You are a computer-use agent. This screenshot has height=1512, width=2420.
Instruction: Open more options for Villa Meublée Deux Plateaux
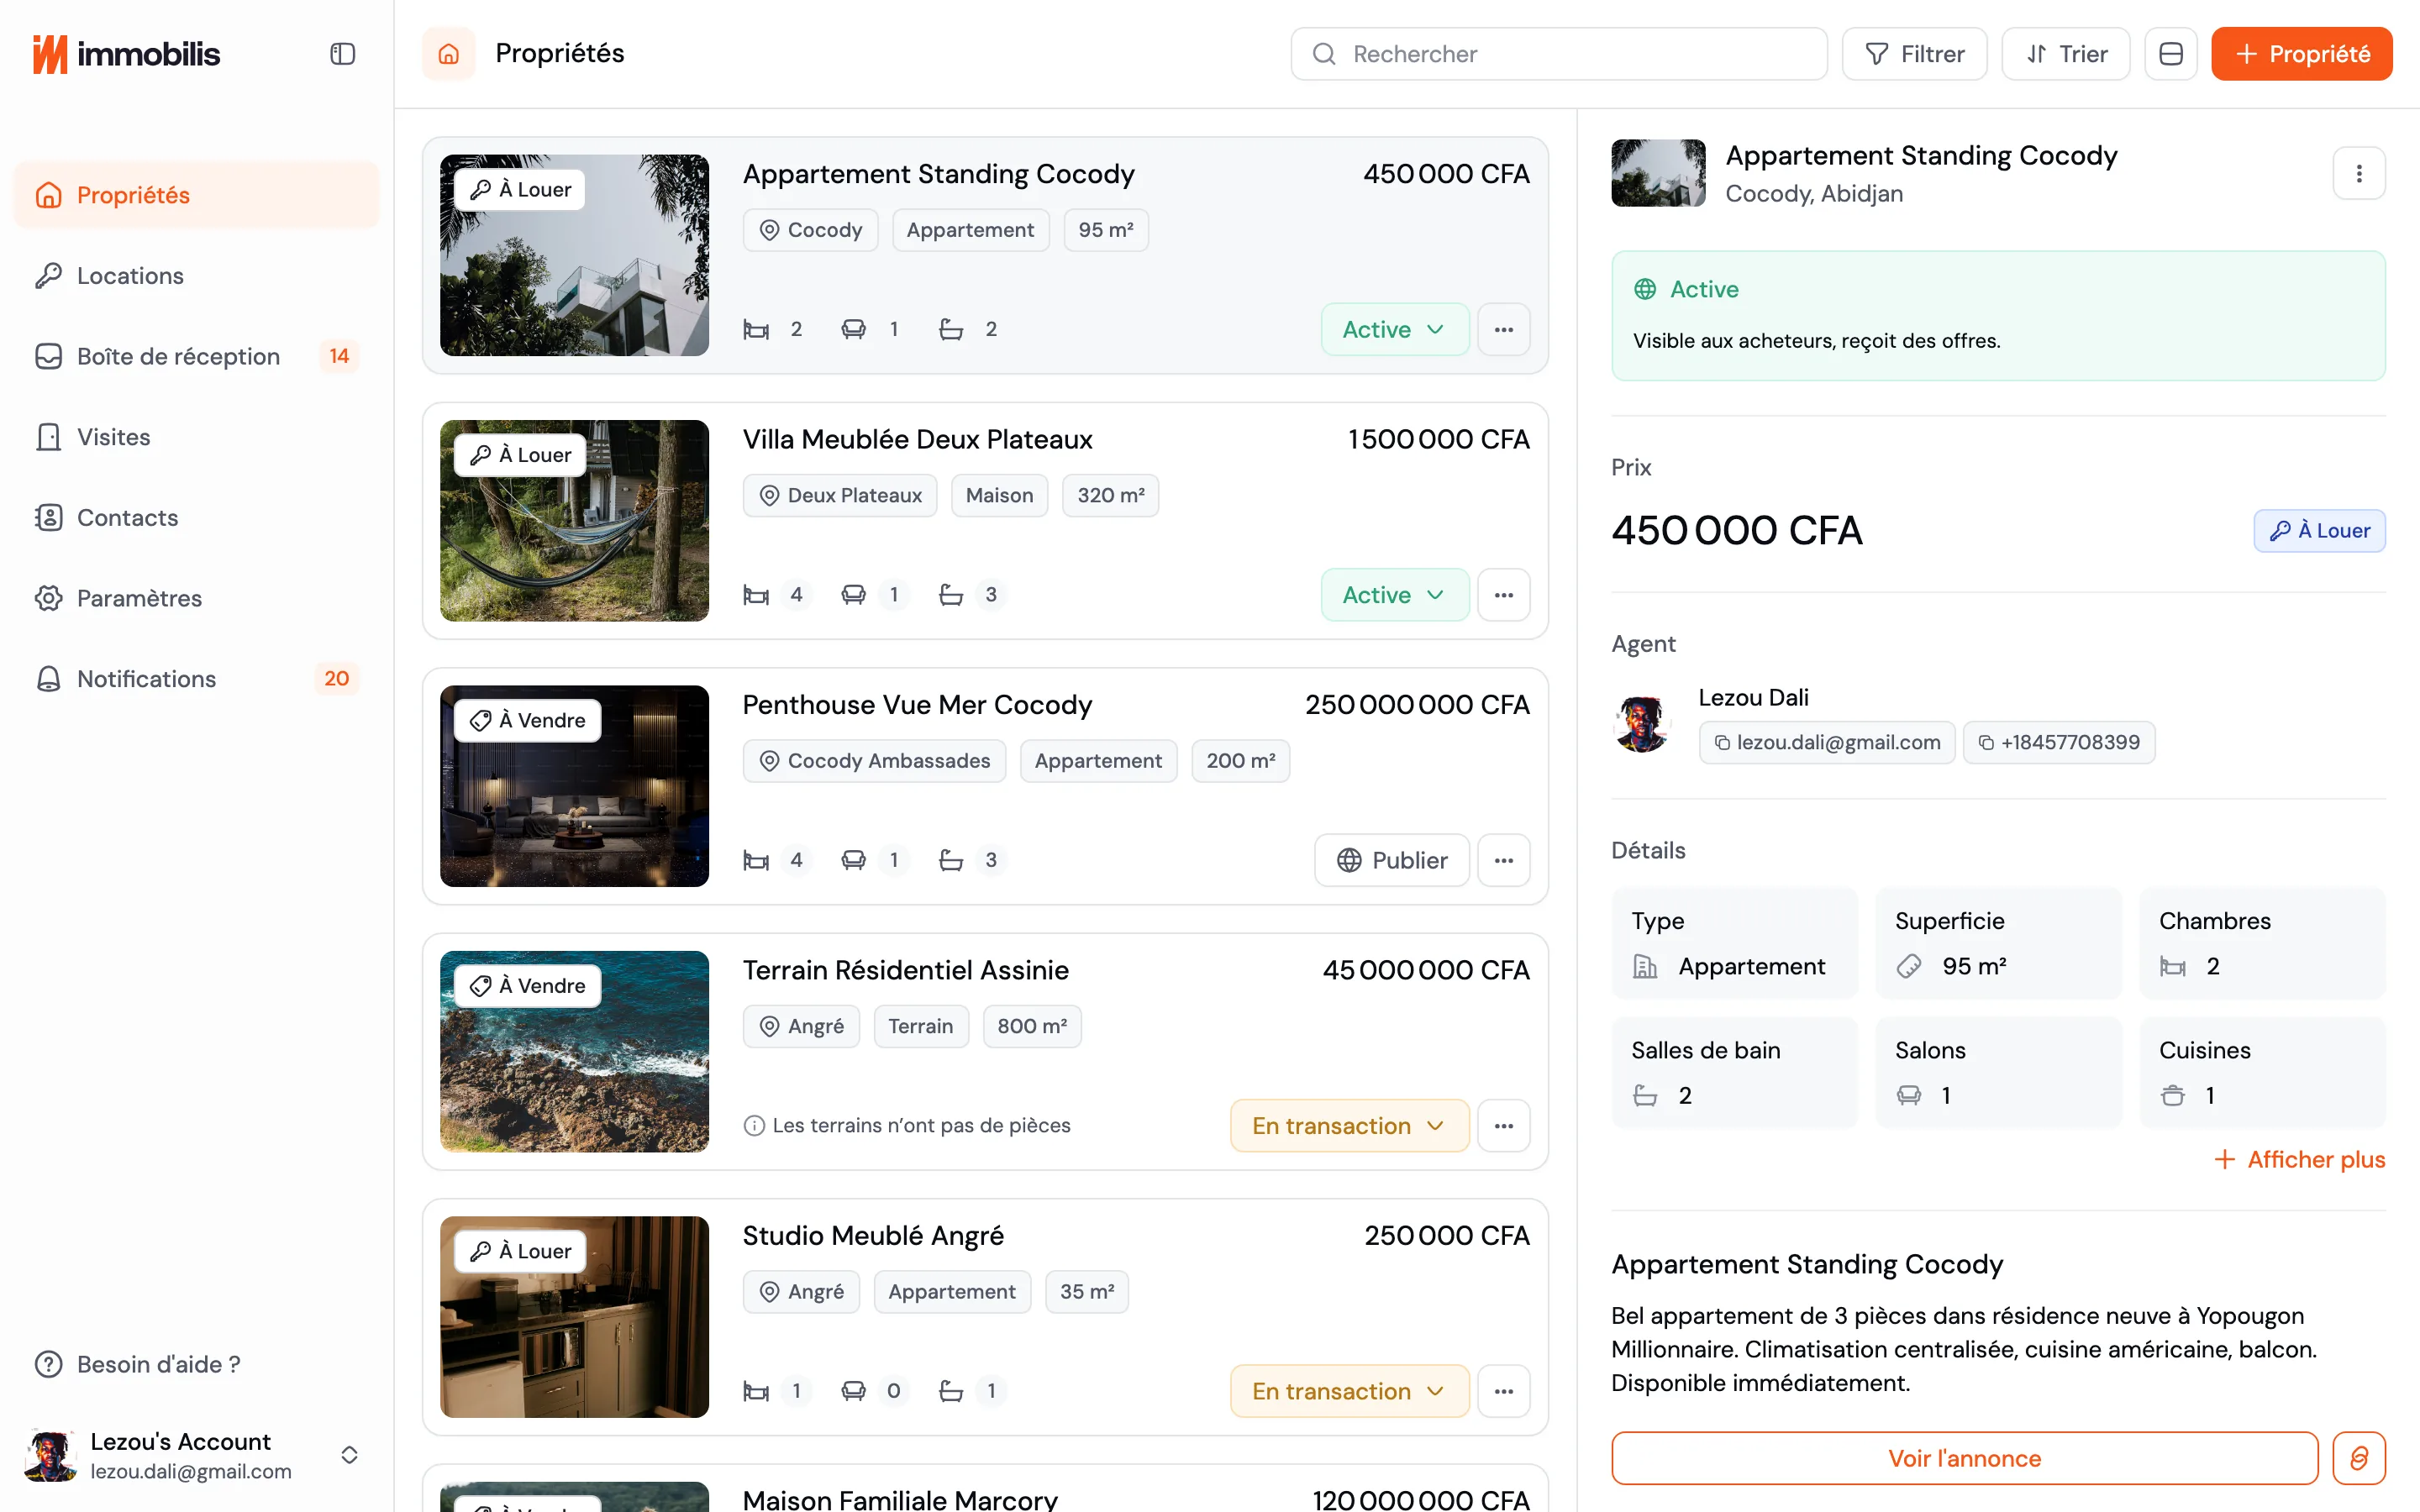1503,595
